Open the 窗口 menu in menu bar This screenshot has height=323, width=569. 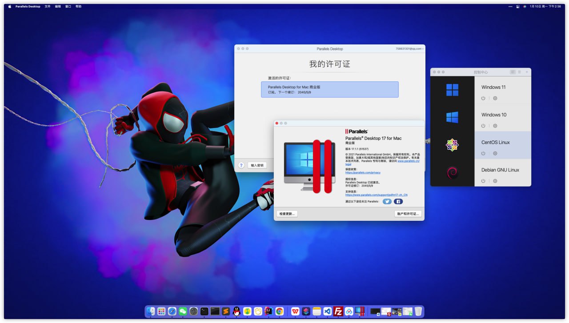point(68,7)
